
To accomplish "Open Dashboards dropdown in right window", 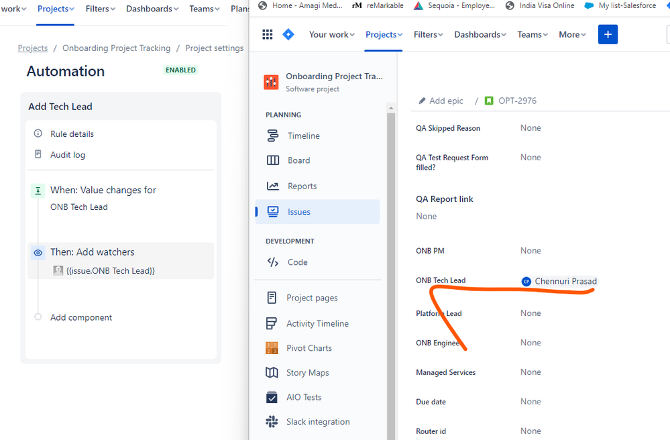I will (x=480, y=35).
